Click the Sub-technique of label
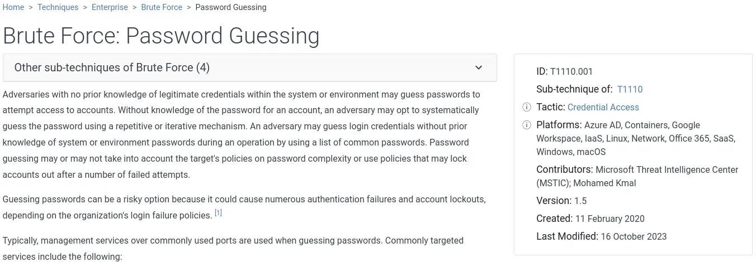 [574, 89]
